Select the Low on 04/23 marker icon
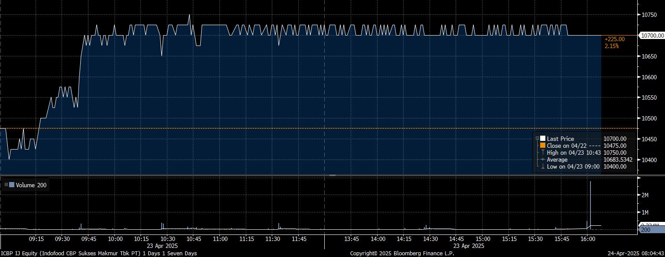 tap(543, 166)
